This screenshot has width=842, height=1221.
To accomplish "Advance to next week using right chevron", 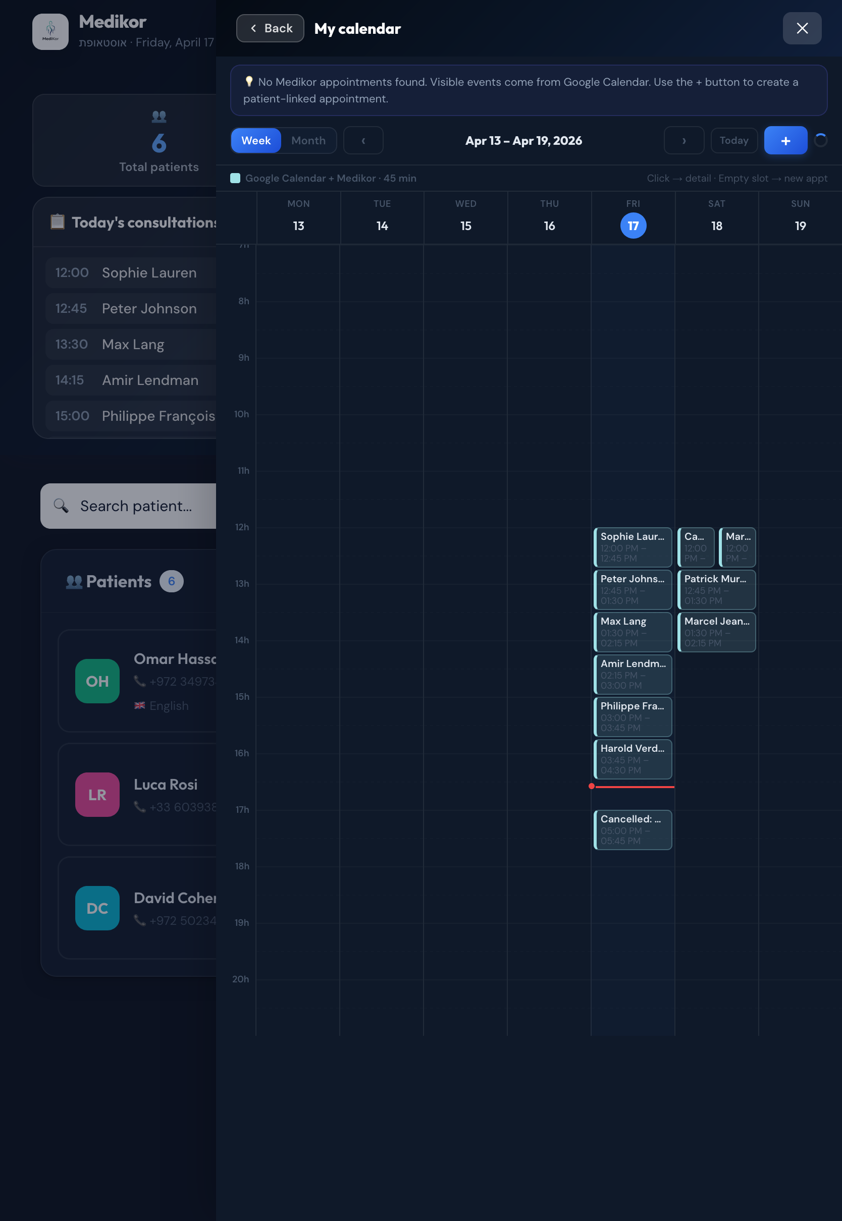I will point(683,141).
